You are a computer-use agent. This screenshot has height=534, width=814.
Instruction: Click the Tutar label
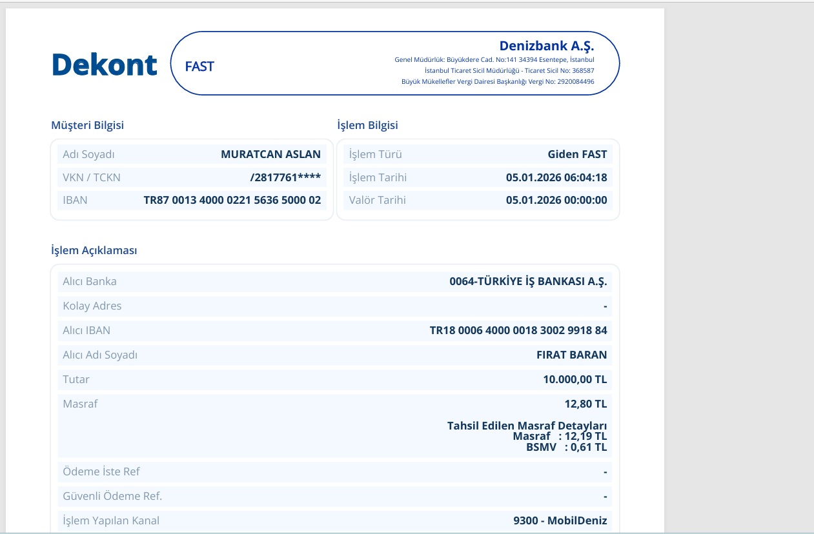pos(76,379)
